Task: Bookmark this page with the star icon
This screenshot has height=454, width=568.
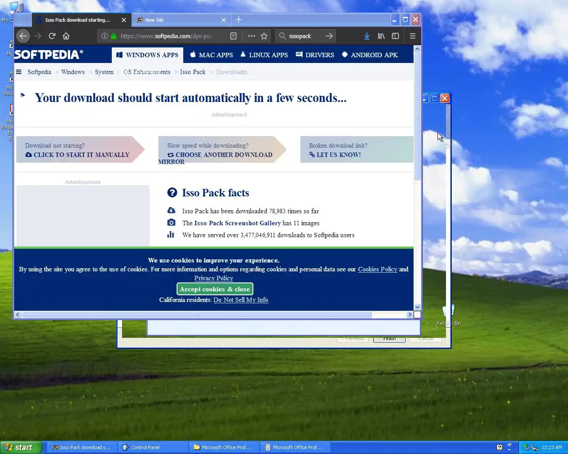Action: pos(264,36)
